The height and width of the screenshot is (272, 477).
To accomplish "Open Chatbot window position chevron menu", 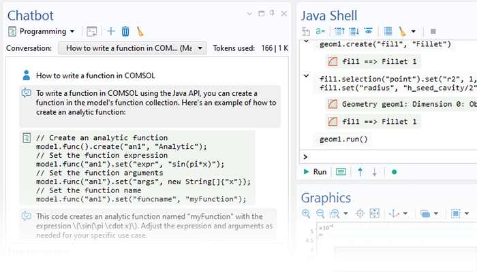I will [249, 14].
